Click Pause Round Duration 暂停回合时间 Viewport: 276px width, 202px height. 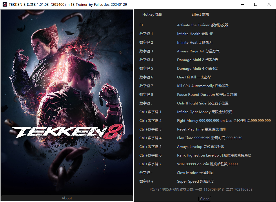(x=207, y=95)
